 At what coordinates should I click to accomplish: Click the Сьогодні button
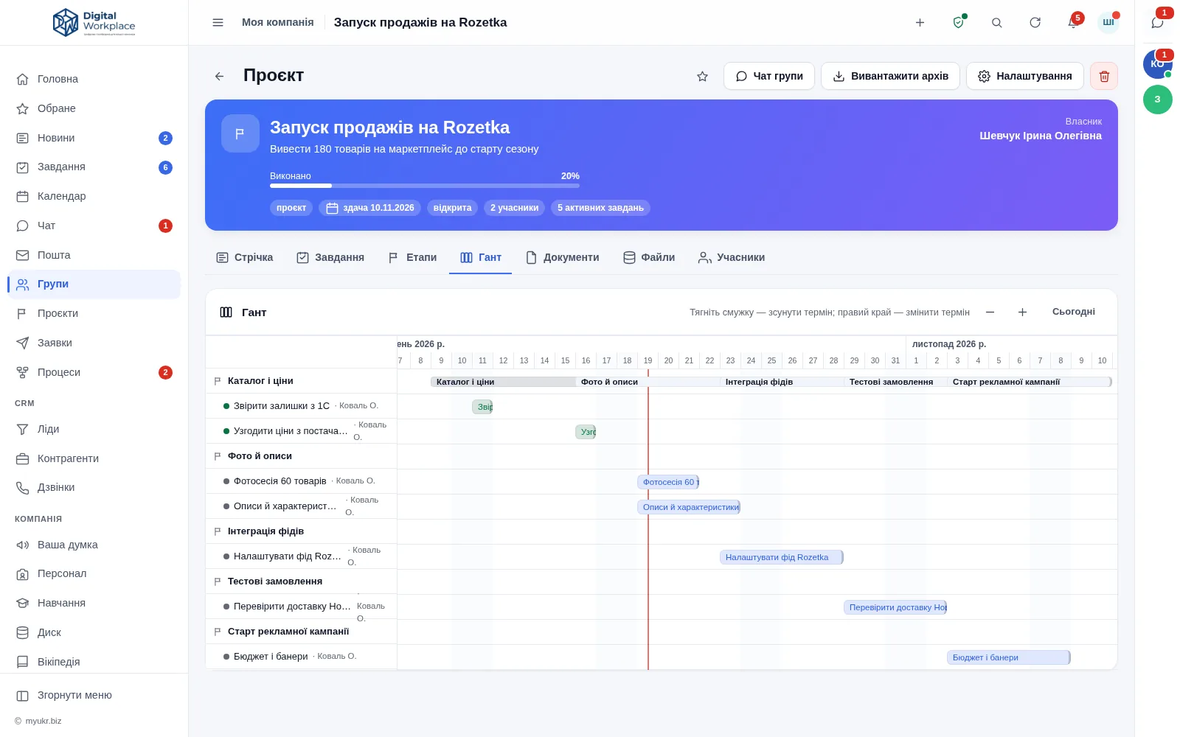(1073, 312)
